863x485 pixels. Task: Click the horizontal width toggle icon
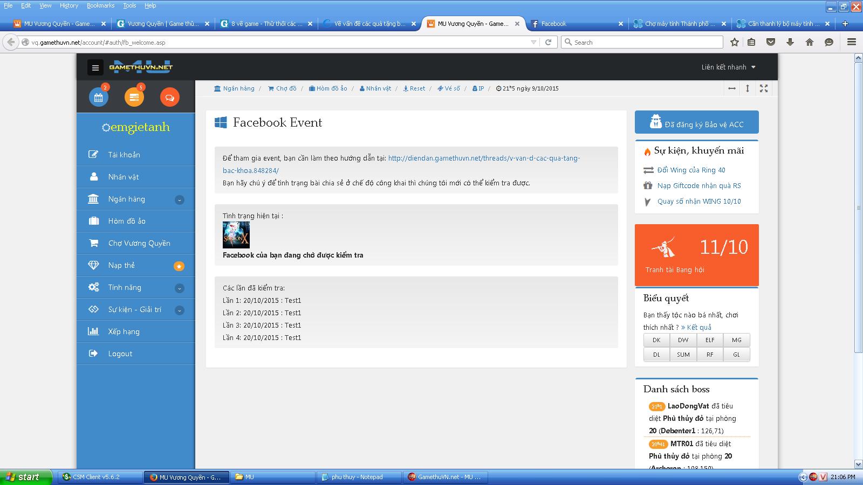click(x=732, y=88)
